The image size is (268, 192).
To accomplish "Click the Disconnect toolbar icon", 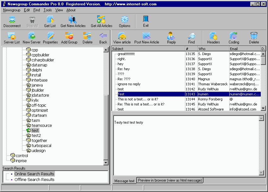I will coord(12,22).
